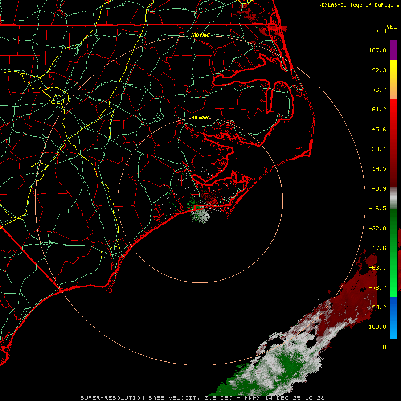Click the -109.8 legend value
The image size is (401, 401).
click(x=376, y=327)
